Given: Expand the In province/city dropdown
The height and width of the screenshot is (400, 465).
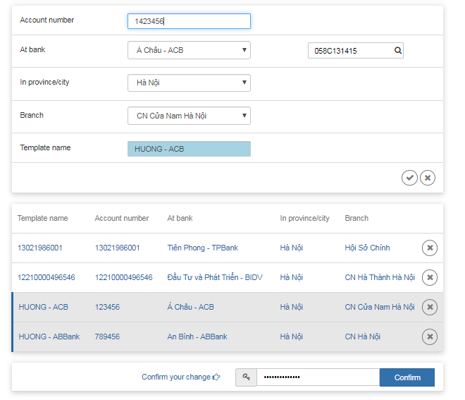Looking at the screenshot, I should pyautogui.click(x=189, y=83).
